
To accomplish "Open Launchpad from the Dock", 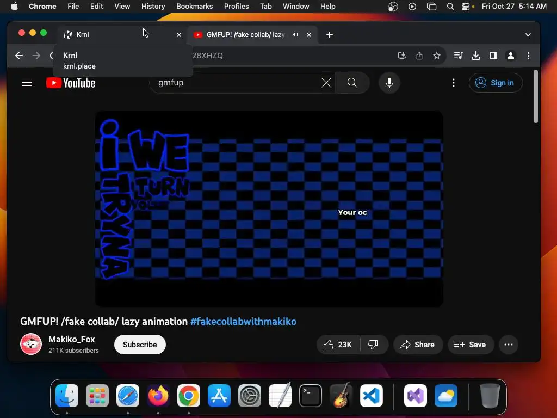I will coord(97,396).
